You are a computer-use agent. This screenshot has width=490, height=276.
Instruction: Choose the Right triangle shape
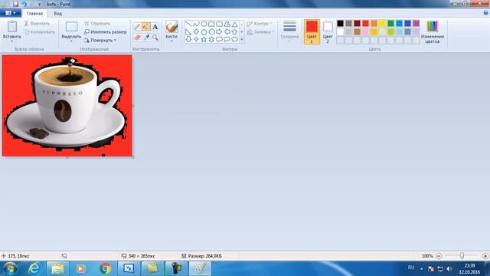point(188,32)
